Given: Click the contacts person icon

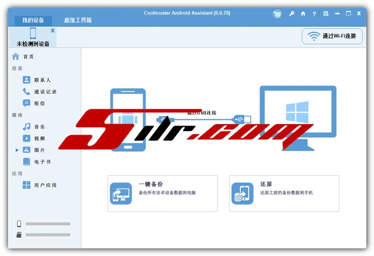Looking at the screenshot, I should [27, 80].
